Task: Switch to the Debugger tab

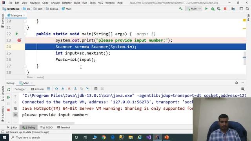Action: [20, 89]
